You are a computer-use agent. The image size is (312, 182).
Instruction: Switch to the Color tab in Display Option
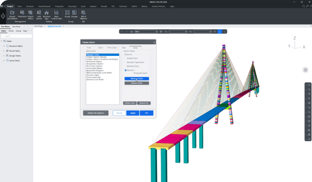coord(101,48)
